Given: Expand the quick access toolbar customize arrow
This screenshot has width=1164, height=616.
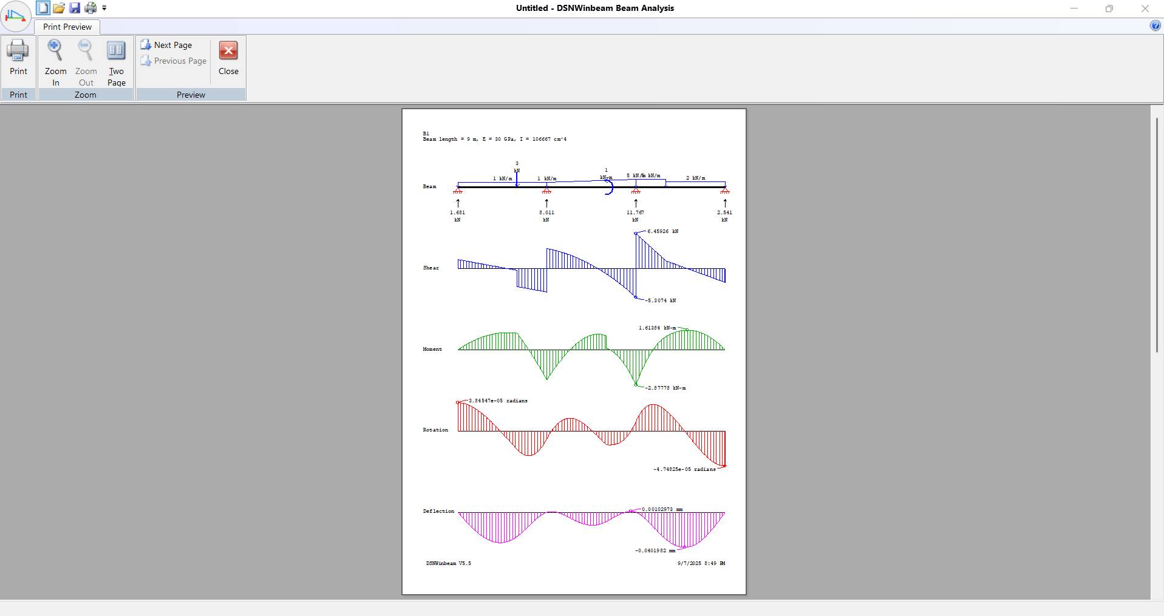Looking at the screenshot, I should (104, 8).
